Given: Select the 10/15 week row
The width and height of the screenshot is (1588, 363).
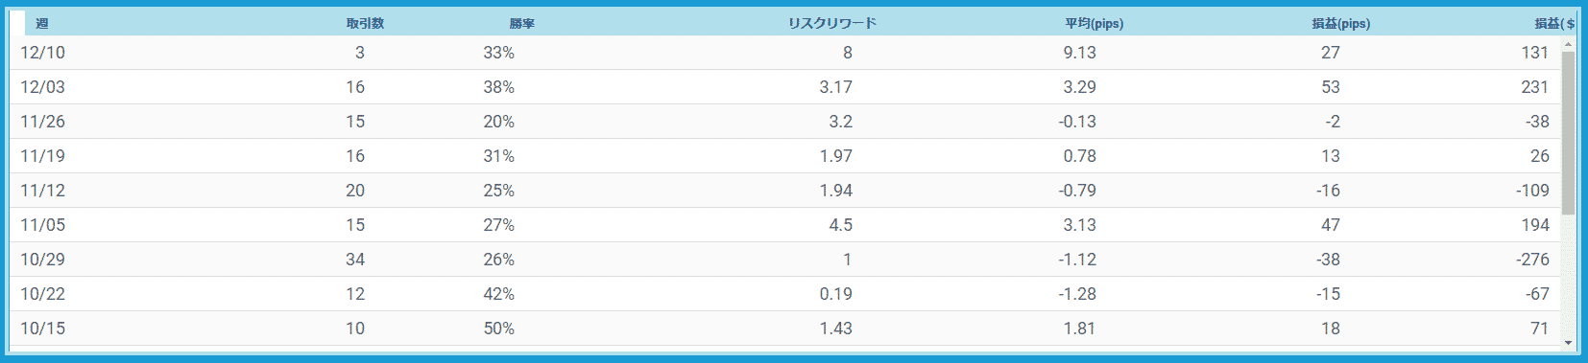Looking at the screenshot, I should pyautogui.click(x=785, y=329).
